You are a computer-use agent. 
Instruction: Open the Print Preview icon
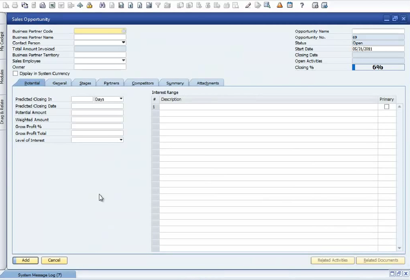[x=5, y=5]
